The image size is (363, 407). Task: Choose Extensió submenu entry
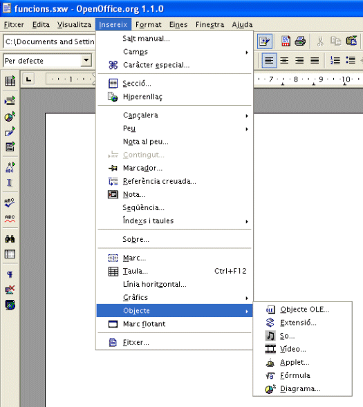tap(303, 323)
